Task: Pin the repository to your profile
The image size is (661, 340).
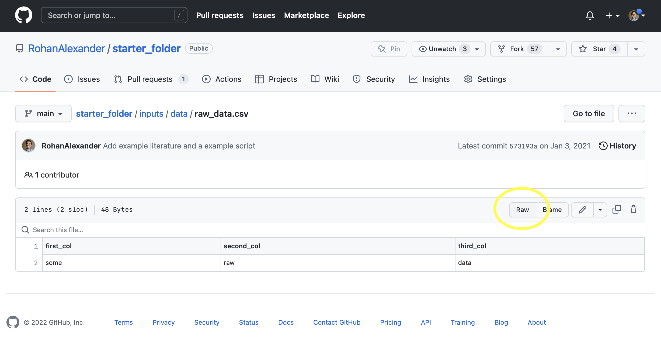Action: 389,49
